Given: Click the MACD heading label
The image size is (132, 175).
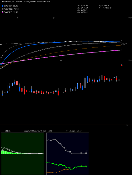Looking at the screenshot, I should [x=8, y=131].
